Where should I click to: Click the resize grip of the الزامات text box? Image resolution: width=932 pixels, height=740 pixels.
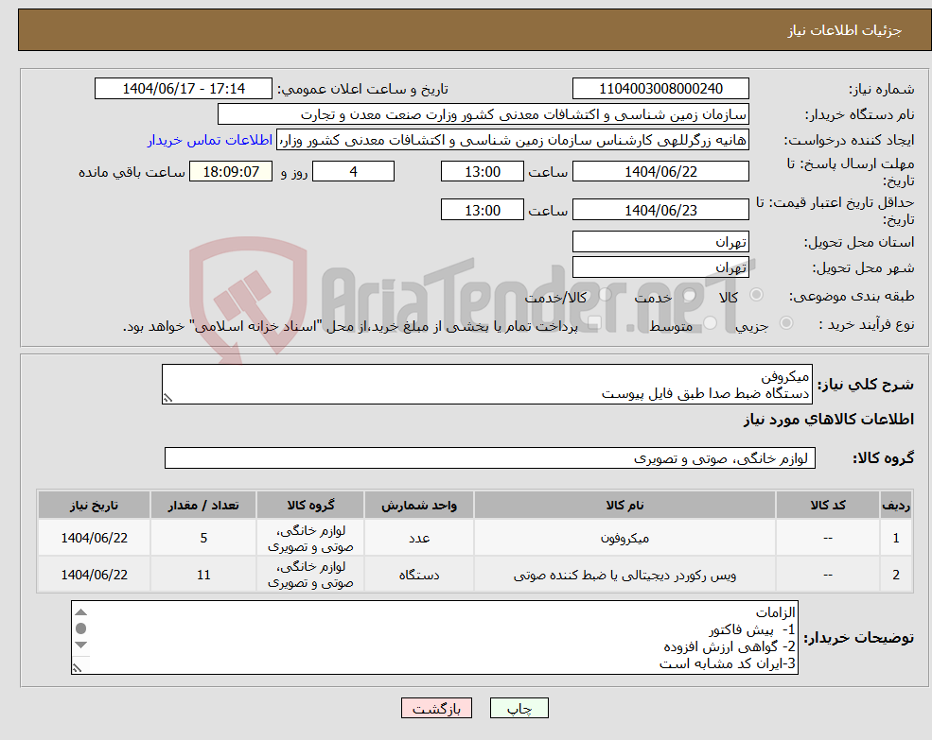click(x=78, y=667)
